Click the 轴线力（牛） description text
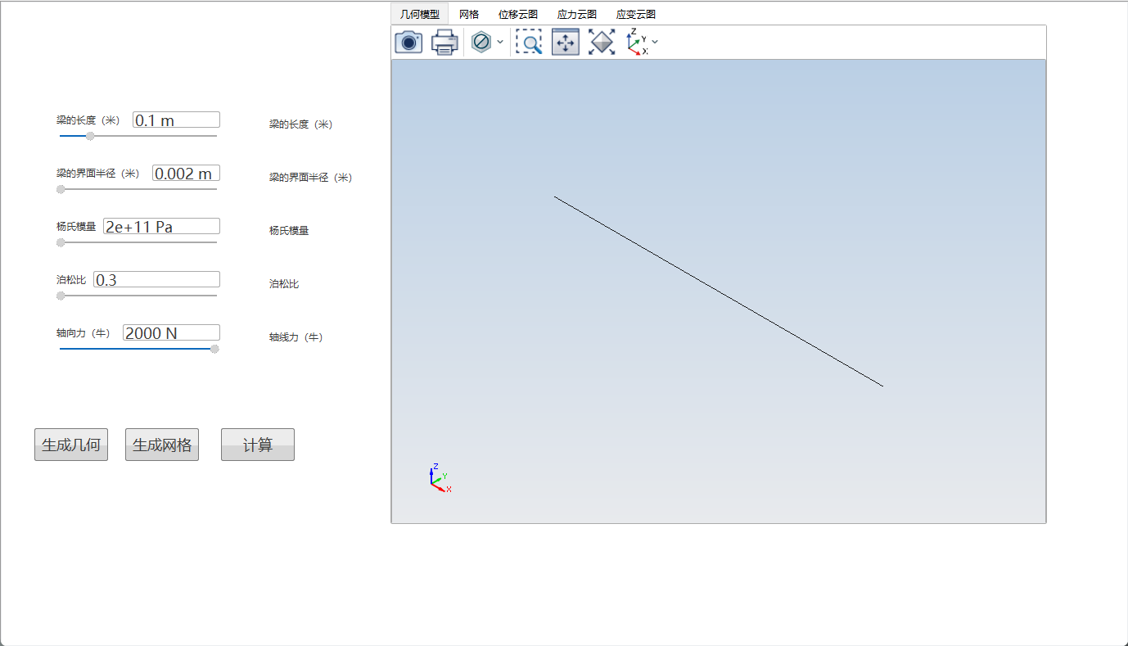1128x646 pixels. (x=296, y=337)
